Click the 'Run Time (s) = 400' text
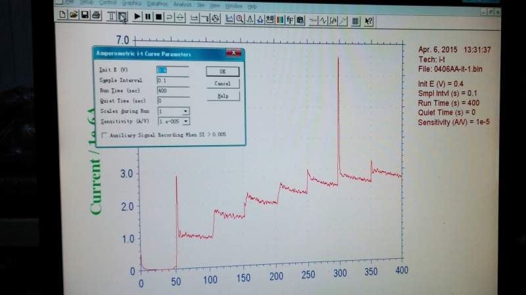 coord(448,103)
